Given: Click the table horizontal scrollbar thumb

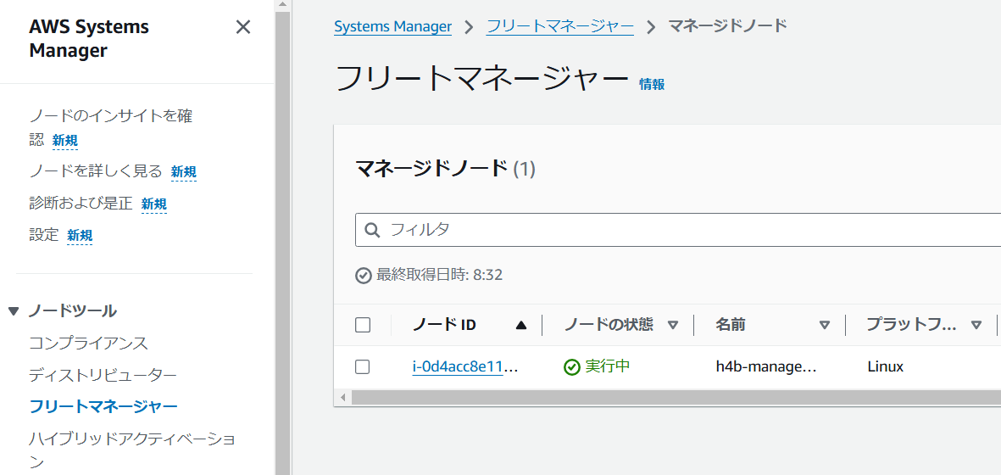Looking at the screenshot, I should [x=676, y=397].
